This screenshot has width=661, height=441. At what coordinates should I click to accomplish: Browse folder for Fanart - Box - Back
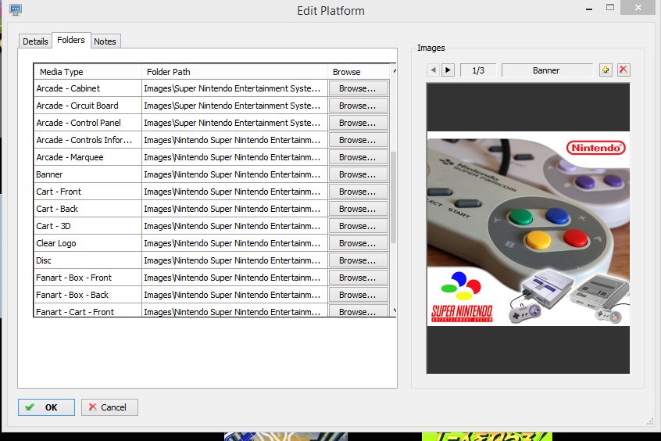click(x=358, y=295)
